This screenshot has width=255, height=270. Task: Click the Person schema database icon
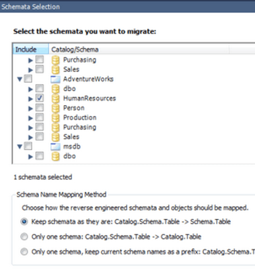[55, 108]
